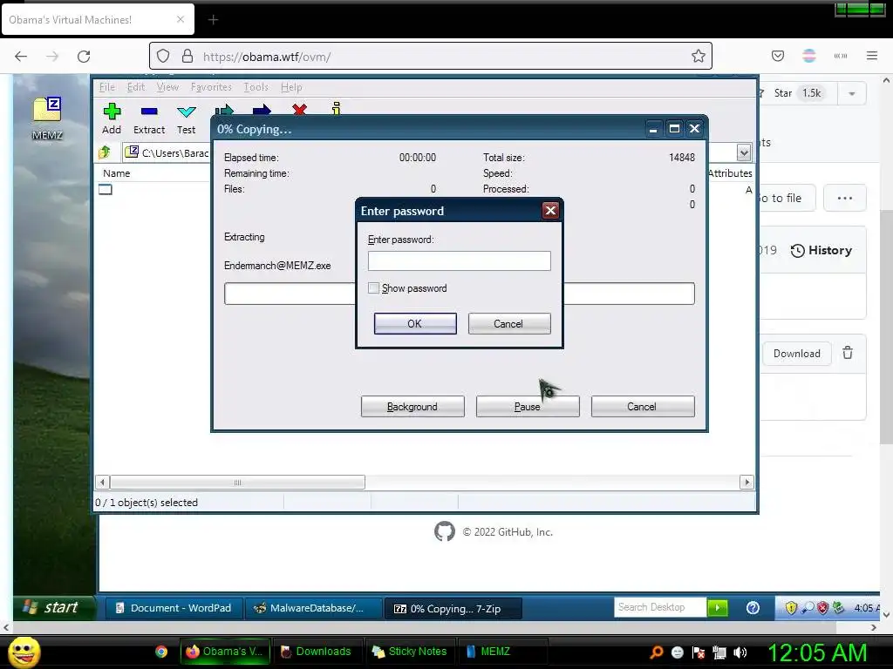Image resolution: width=893 pixels, height=669 pixels.
Task: Click the Pause button in copying dialog
Action: click(528, 407)
